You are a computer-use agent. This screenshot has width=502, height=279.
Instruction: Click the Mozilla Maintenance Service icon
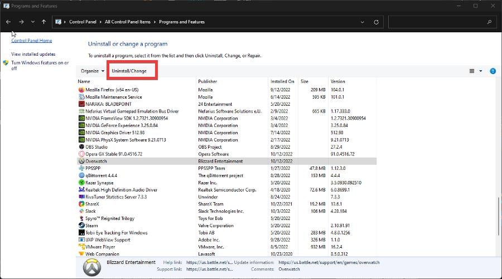click(x=81, y=97)
